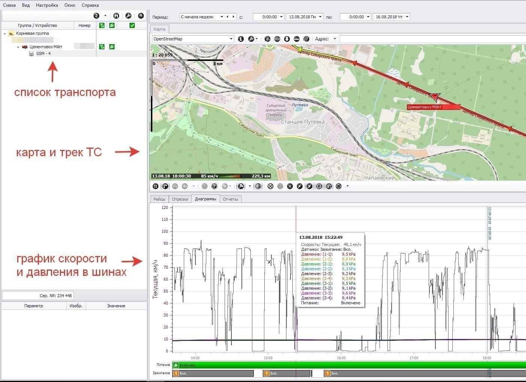Viewport: 526px width, 382px height.
Task: Open the end date 16.08.2018 dropdown
Action: tap(407, 17)
